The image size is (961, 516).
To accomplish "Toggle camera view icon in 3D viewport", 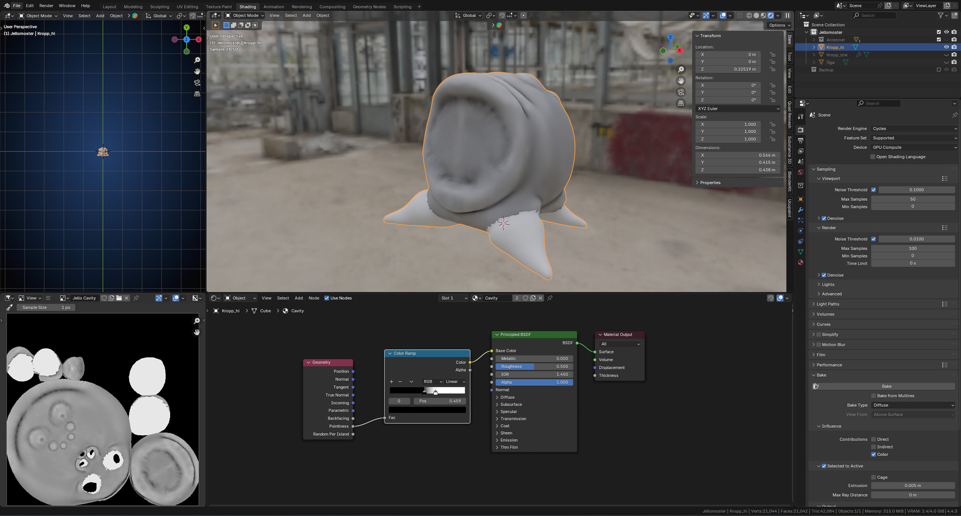I will pos(681,92).
